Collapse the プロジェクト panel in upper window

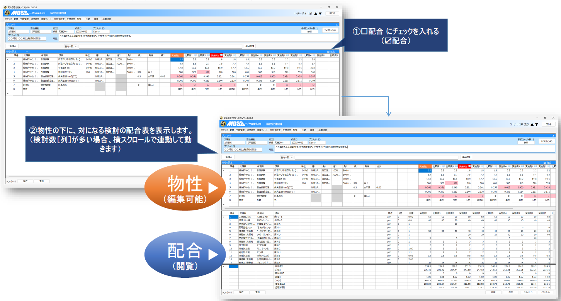pos(337,24)
